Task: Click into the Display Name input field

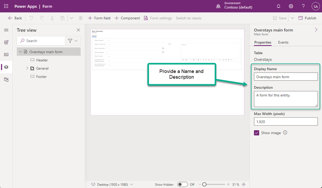Action: point(286,77)
